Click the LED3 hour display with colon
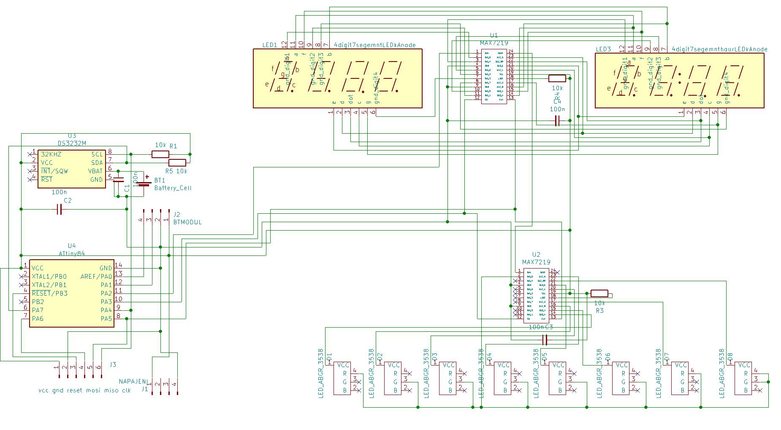 [x=679, y=78]
